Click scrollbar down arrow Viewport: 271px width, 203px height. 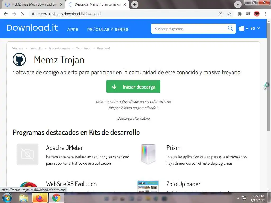[x=269, y=190]
